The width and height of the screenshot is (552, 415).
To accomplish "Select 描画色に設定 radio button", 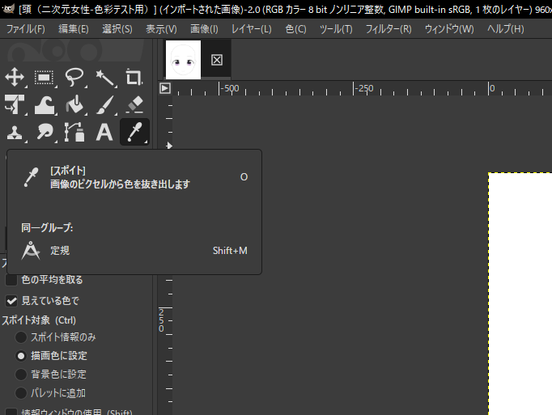I will [x=21, y=356].
